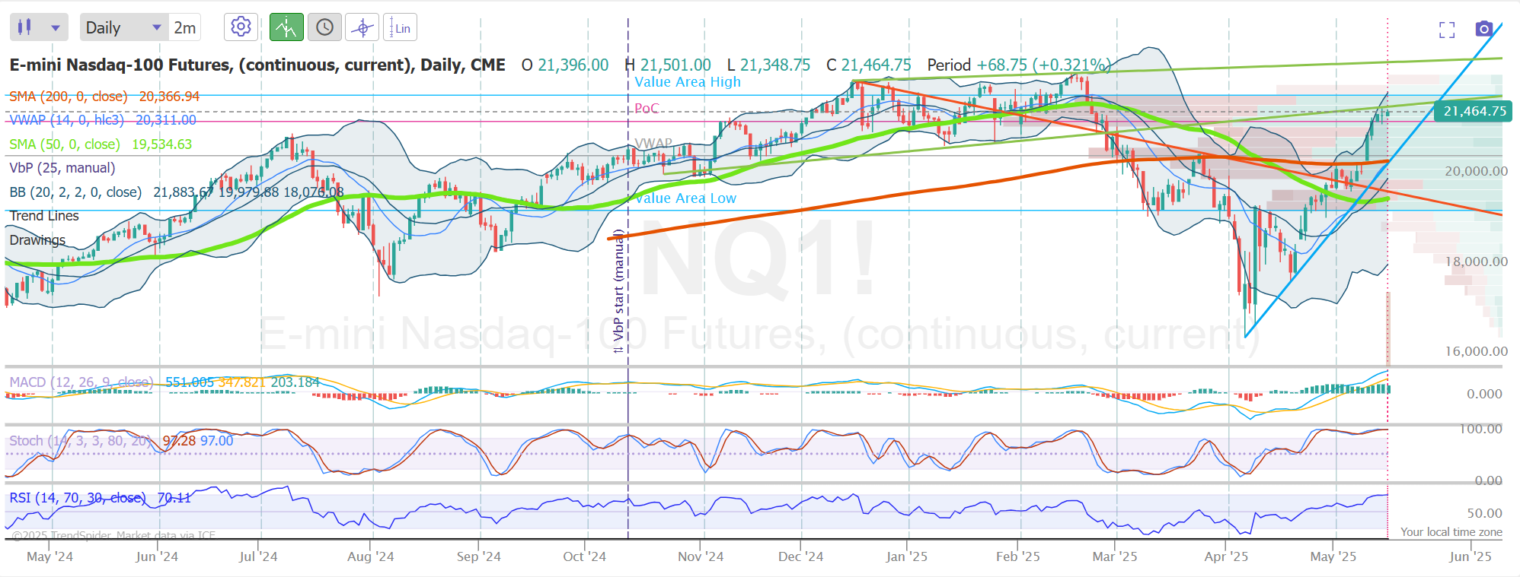Click the candlestick chart type icon
The image size is (1520, 577).
coord(25,27)
